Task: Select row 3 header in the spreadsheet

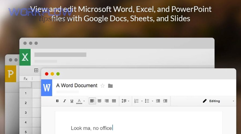Action: tap(26, 113)
